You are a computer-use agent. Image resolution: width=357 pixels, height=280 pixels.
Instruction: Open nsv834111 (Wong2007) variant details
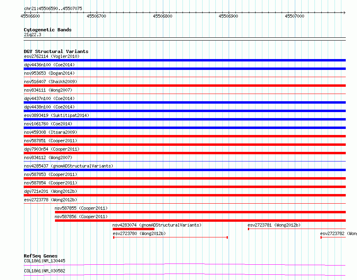pyautogui.click(x=48, y=90)
